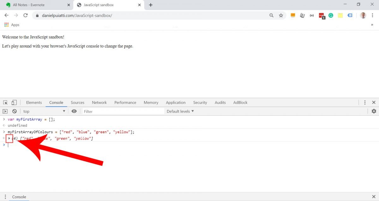Open DevTools customize three-dot menu
This screenshot has height=201, width=379.
point(365,102)
